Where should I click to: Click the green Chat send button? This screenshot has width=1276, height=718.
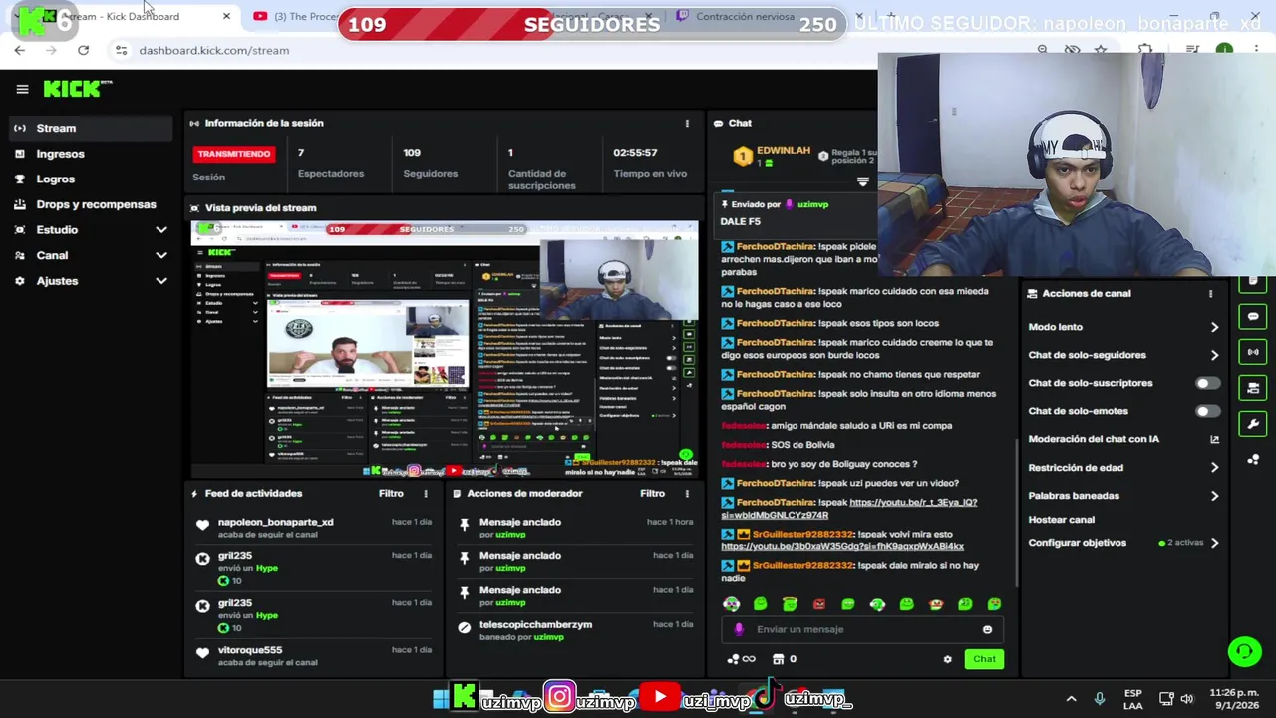pos(984,659)
